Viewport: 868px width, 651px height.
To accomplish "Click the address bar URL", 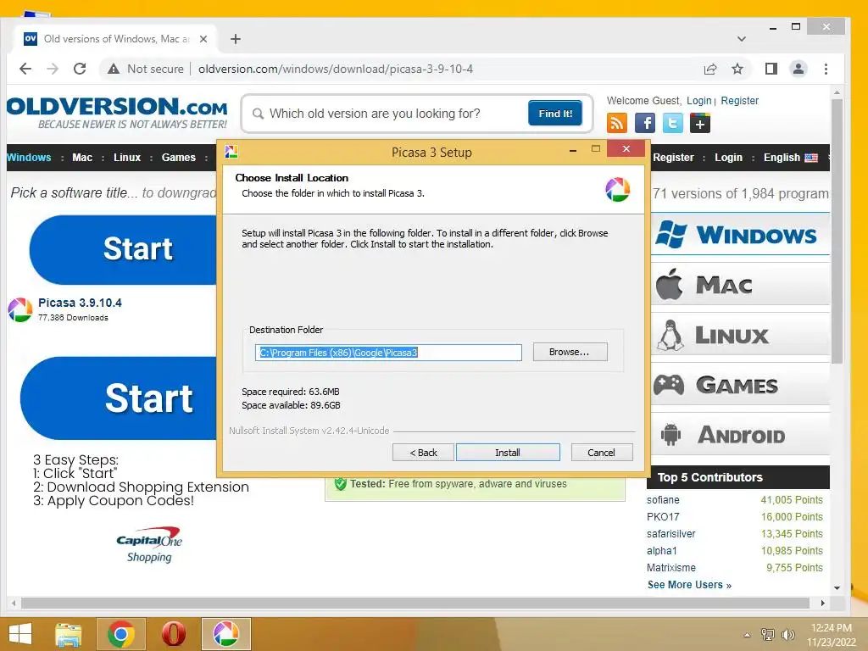I will pos(336,69).
